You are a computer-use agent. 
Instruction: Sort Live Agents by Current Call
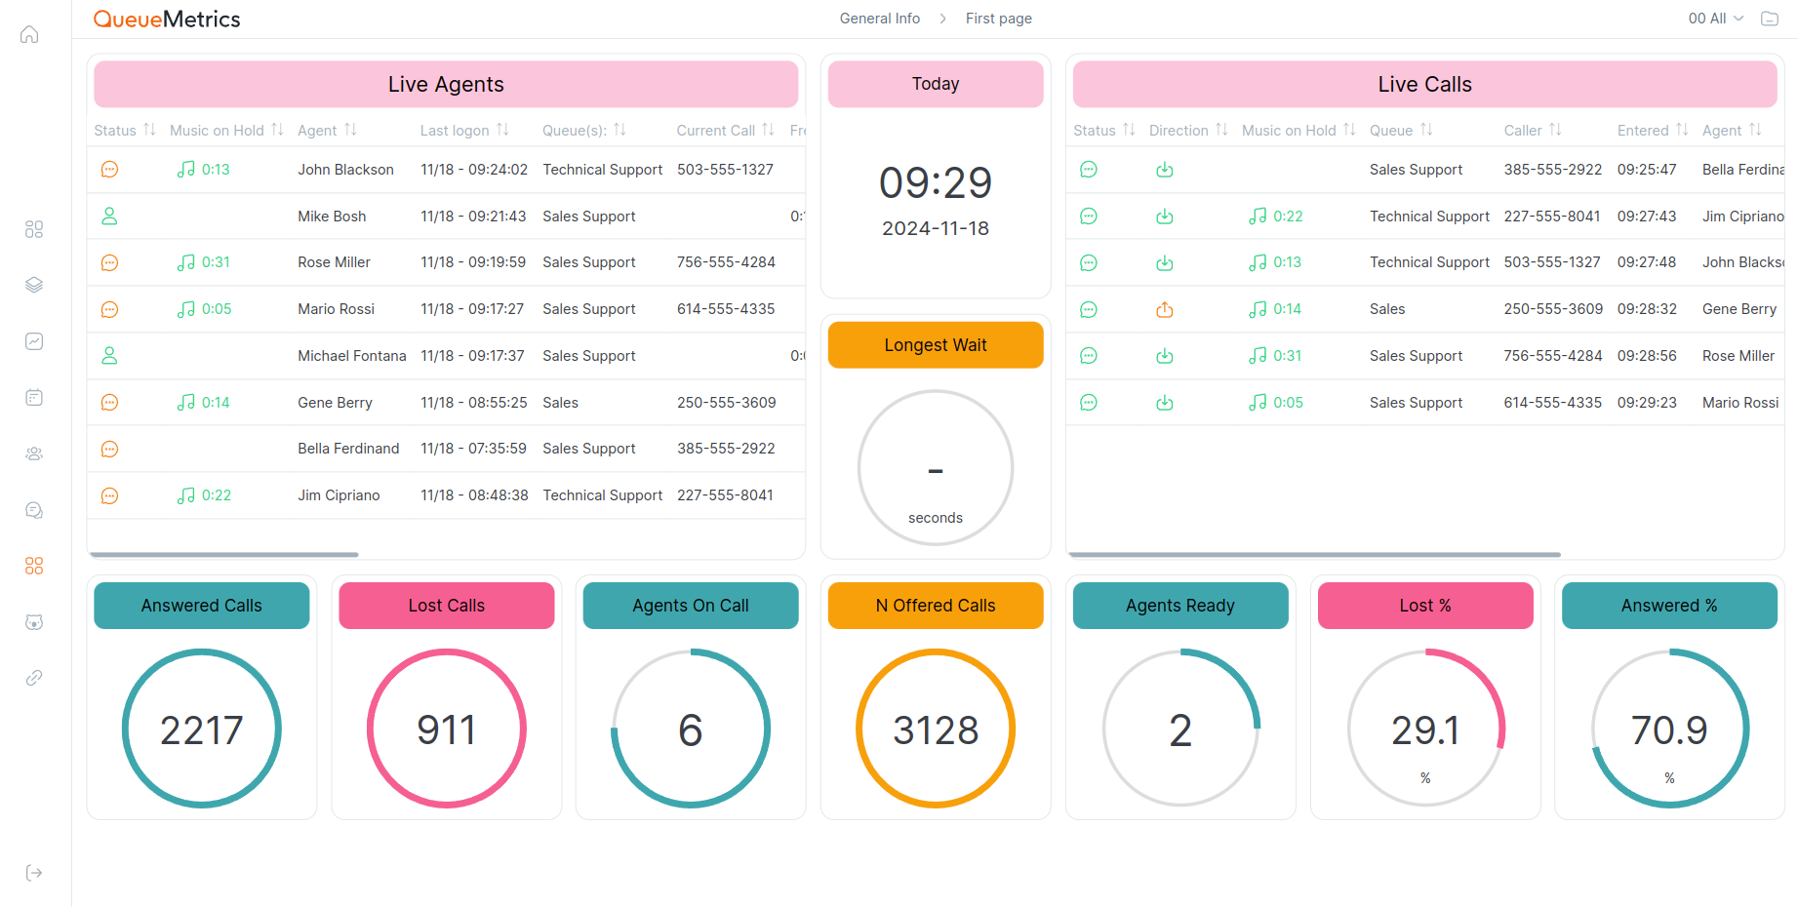pos(768,130)
